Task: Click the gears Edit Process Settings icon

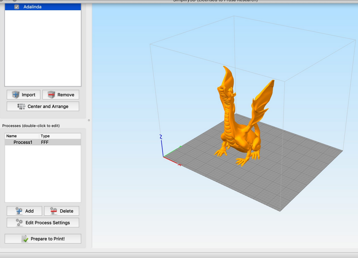Action: pyautogui.click(x=20, y=223)
